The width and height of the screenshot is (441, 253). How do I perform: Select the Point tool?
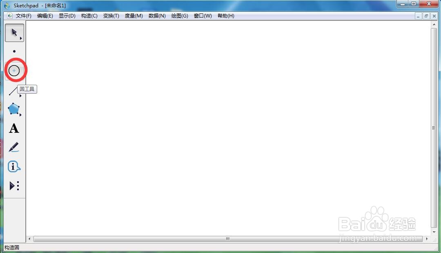pyautogui.click(x=14, y=51)
